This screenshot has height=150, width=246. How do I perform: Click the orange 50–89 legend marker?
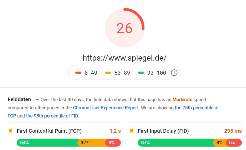(108, 73)
